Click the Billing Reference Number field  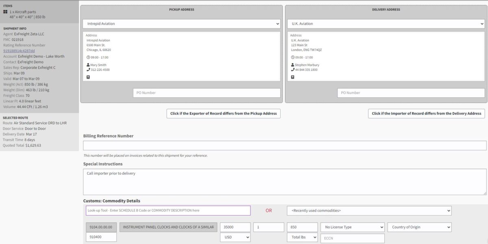[x=285, y=146]
